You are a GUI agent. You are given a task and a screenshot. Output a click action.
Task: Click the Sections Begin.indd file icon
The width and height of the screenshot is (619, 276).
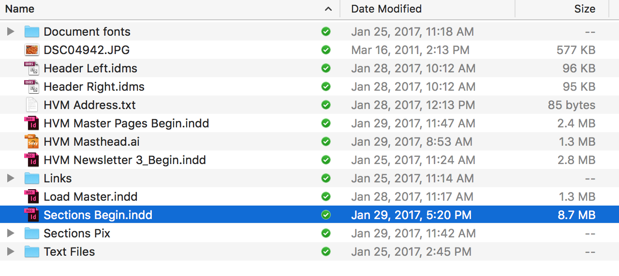pyautogui.click(x=31, y=215)
